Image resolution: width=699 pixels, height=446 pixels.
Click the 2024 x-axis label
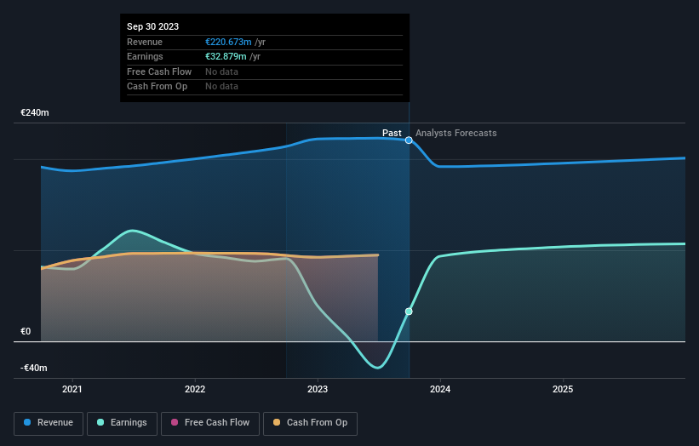click(x=440, y=390)
